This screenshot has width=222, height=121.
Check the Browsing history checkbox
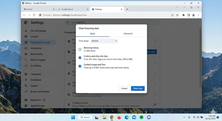pos(80,49)
